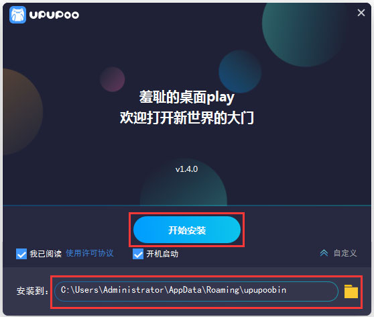This screenshot has width=374, height=317.
Task: Click the 开机启动 label text
Action: (x=162, y=254)
